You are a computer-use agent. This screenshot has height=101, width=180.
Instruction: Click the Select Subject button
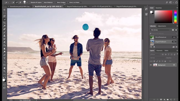coord(61,2)
